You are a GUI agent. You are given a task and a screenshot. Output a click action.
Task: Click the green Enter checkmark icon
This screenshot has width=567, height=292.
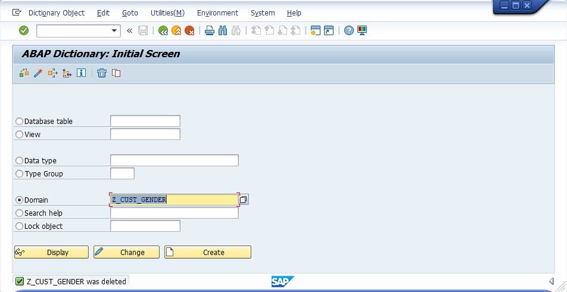click(x=24, y=30)
